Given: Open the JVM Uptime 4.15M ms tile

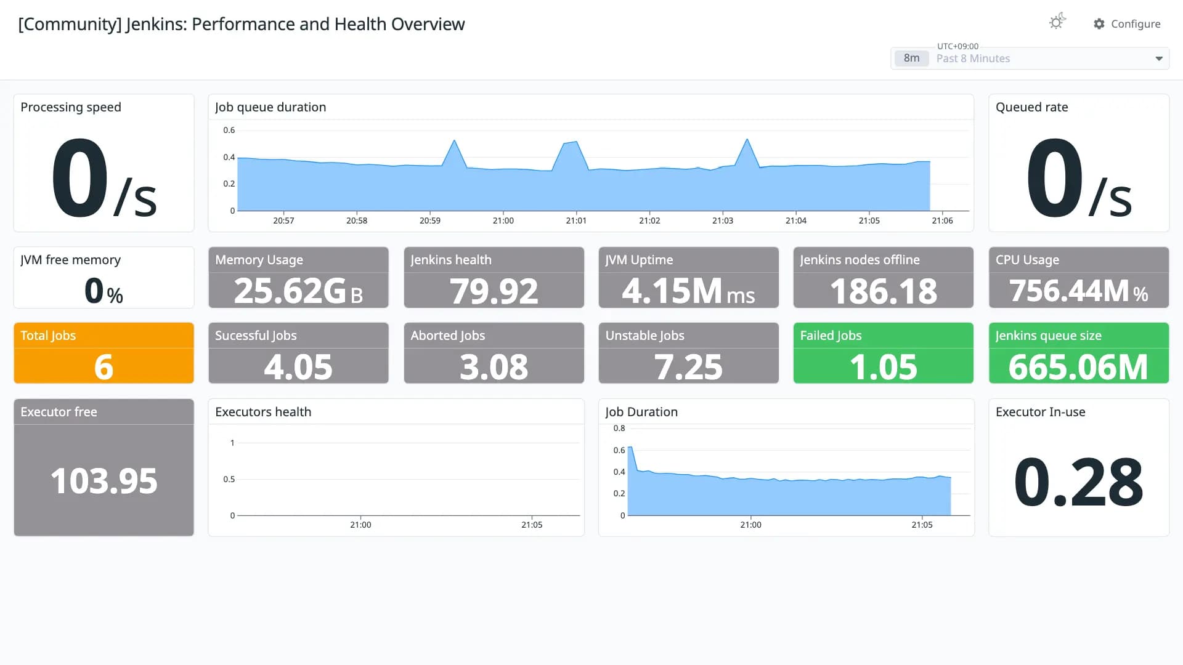Looking at the screenshot, I should (x=688, y=278).
